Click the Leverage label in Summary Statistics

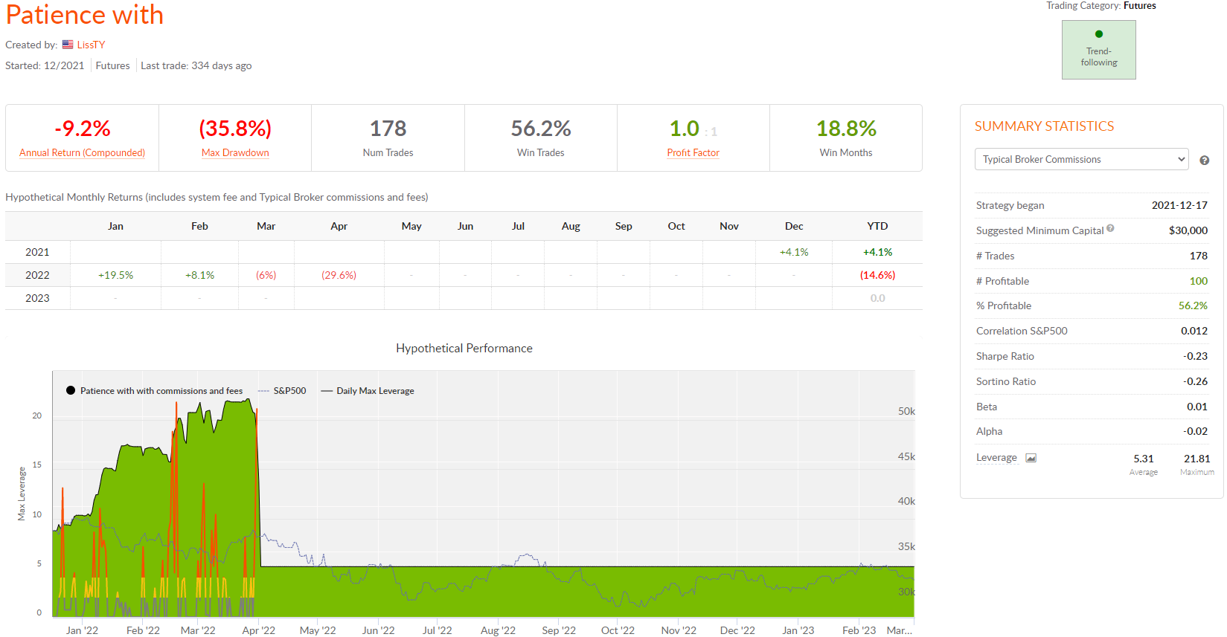(996, 458)
